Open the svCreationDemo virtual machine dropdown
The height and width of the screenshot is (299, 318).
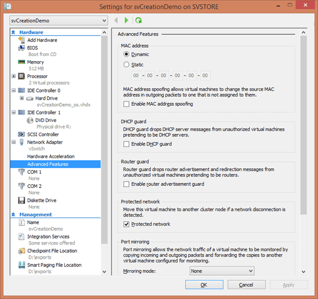pyautogui.click(x=59, y=21)
